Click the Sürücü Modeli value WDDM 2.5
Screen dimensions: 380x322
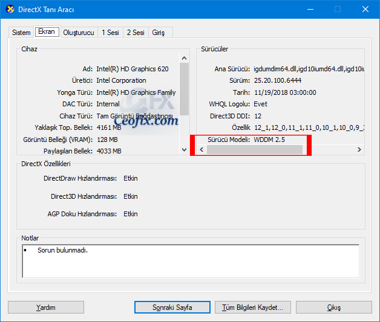point(269,140)
